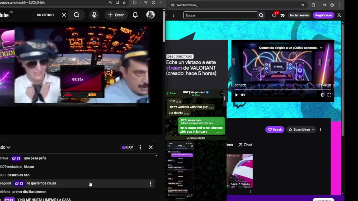Image resolution: width=358 pixels, height=201 pixels.
Task: Open media control icon in Twitch browser window
Action: click(x=324, y=5)
